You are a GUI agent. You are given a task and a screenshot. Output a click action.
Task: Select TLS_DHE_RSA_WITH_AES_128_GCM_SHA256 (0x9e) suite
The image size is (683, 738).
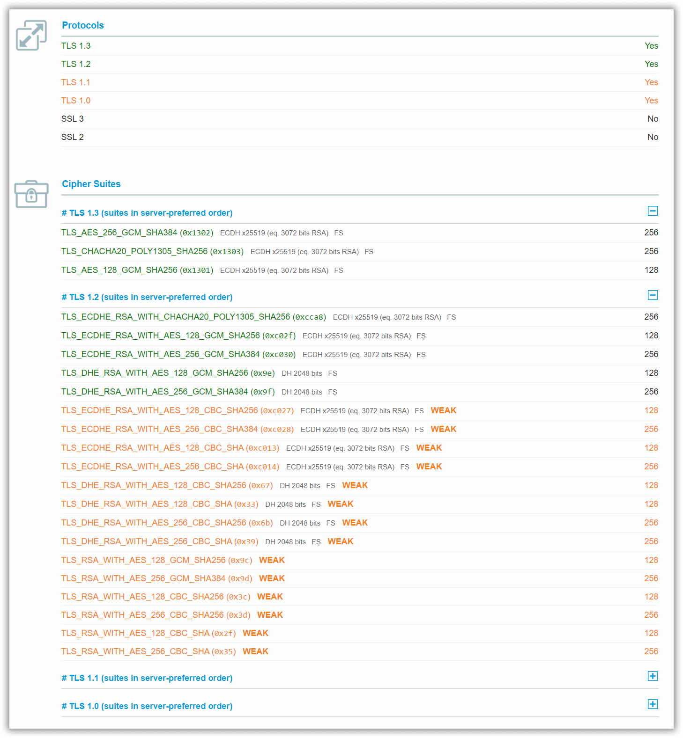168,373
